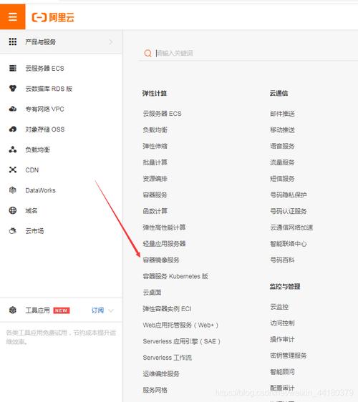Open 号码认证服务 link
Image resolution: width=358 pixels, height=402 pixels.
tap(289, 211)
